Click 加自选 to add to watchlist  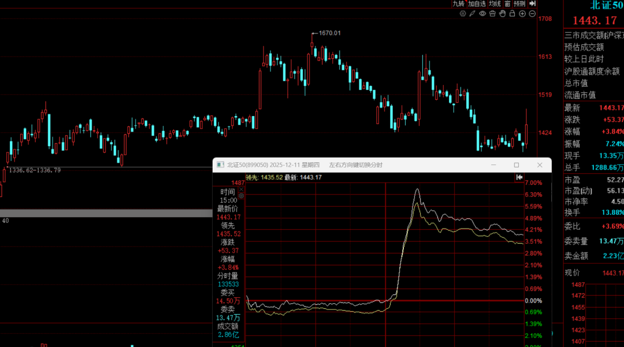pyautogui.click(x=476, y=3)
